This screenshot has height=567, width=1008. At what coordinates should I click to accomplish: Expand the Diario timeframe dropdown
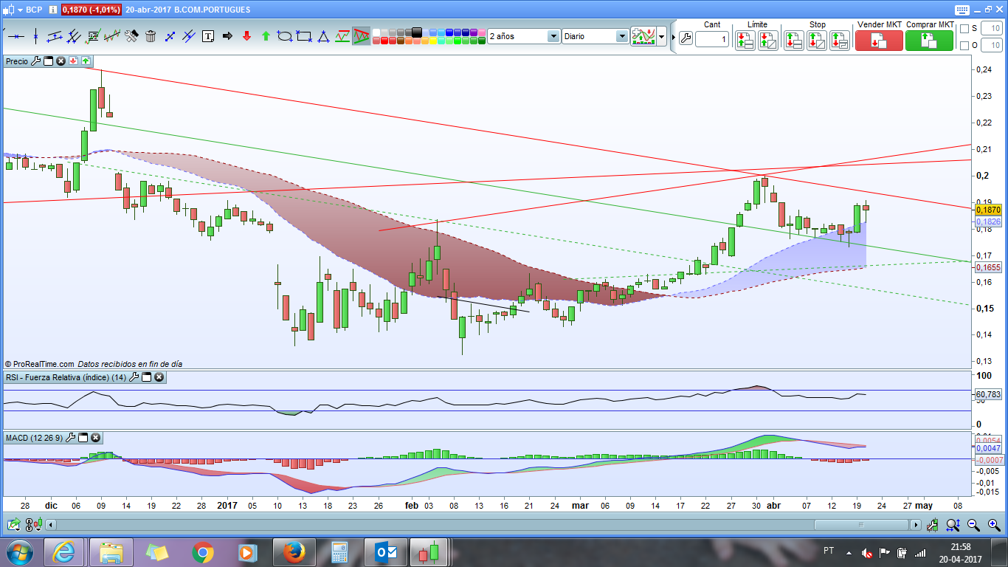coord(621,36)
